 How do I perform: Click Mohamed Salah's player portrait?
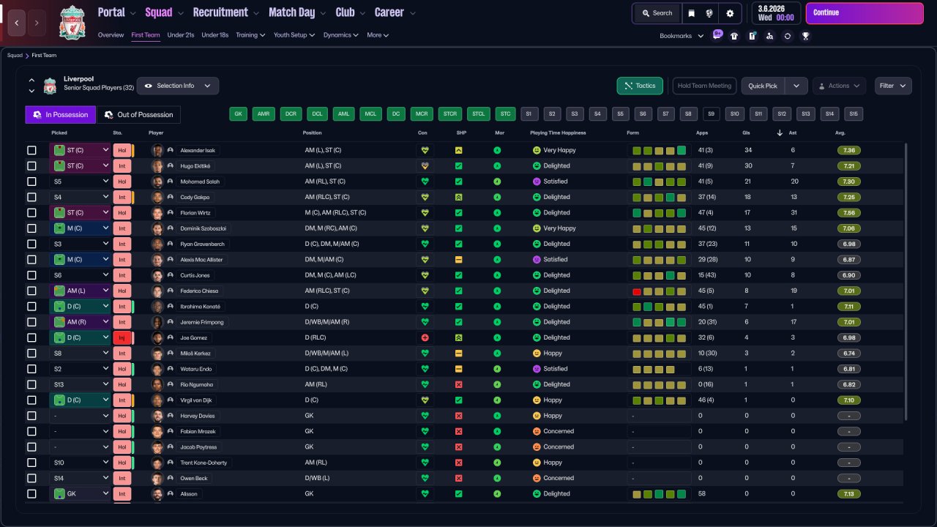[157, 182]
